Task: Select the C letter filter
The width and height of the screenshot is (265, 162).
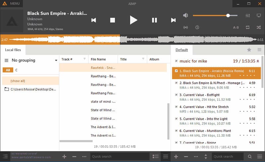Action: click(16, 70)
